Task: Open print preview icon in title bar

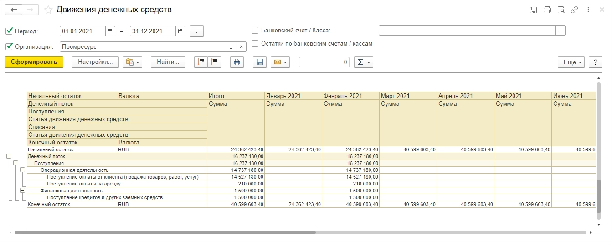Action: [561, 10]
